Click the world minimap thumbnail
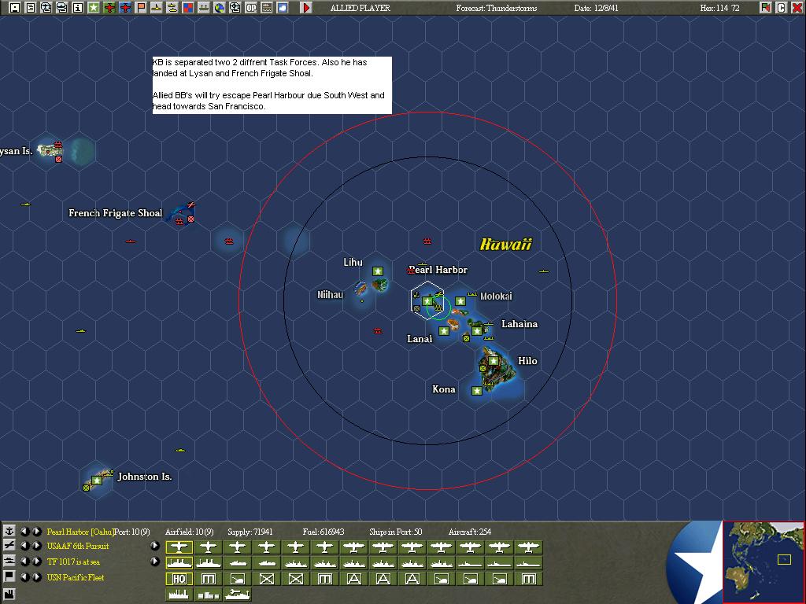806x604 pixels. 763,562
